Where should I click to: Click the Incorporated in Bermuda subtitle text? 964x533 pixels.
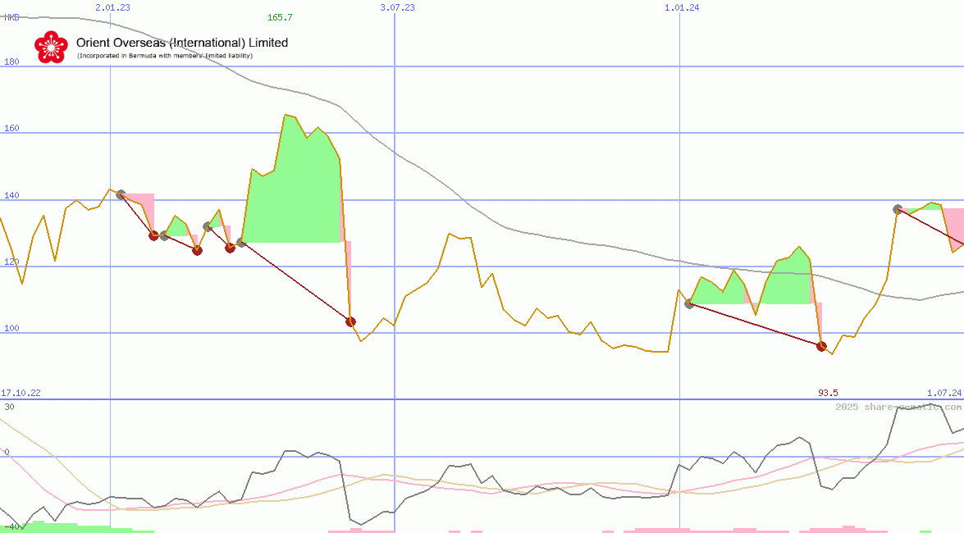click(x=165, y=56)
